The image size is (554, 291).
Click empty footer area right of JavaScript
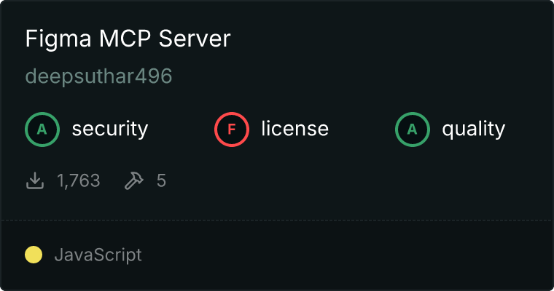click(350, 255)
